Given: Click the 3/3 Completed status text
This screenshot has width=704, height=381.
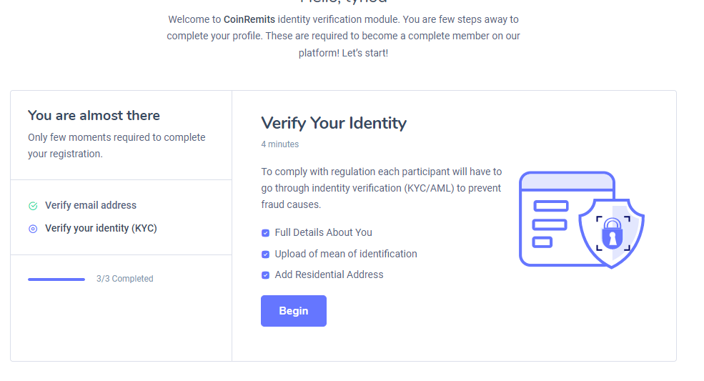Looking at the screenshot, I should pos(125,279).
